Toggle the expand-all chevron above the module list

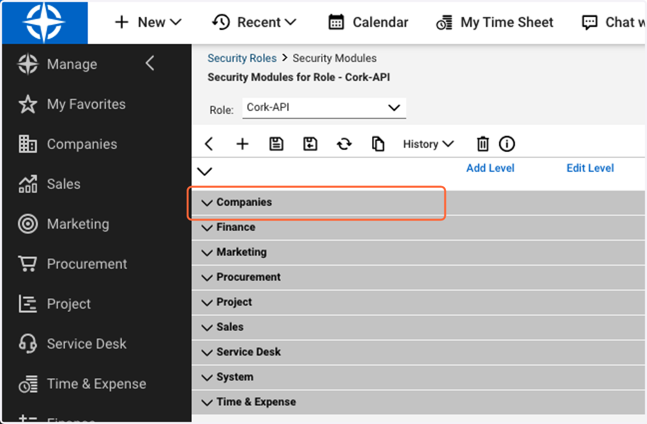coord(205,172)
